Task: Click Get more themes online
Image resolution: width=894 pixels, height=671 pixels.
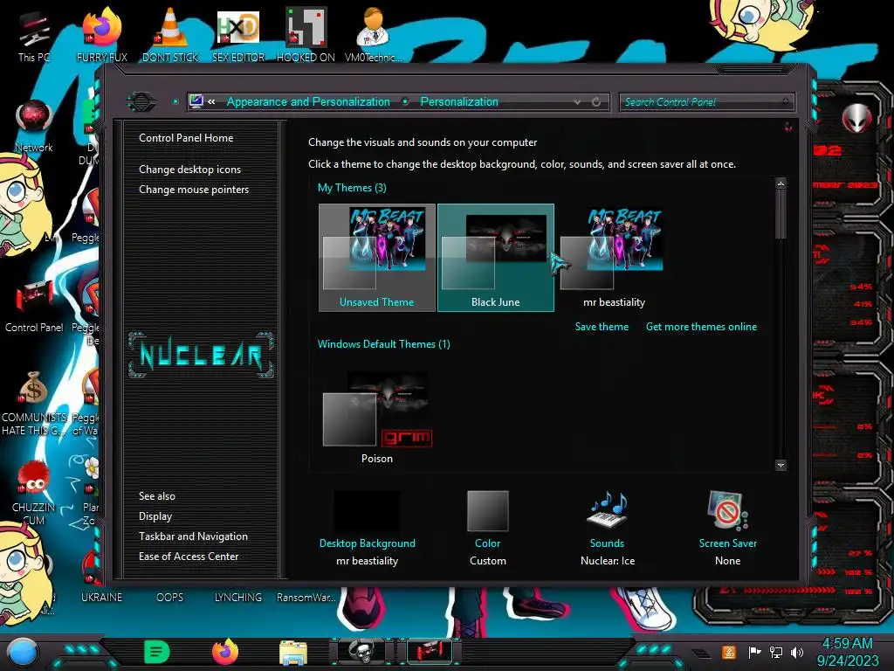Action: [701, 327]
